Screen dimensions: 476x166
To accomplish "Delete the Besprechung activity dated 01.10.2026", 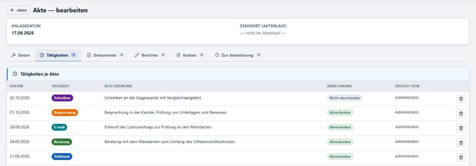I will click(461, 113).
